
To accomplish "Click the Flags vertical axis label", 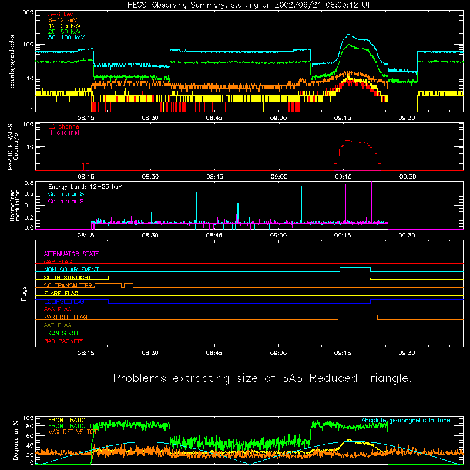I will [24, 293].
